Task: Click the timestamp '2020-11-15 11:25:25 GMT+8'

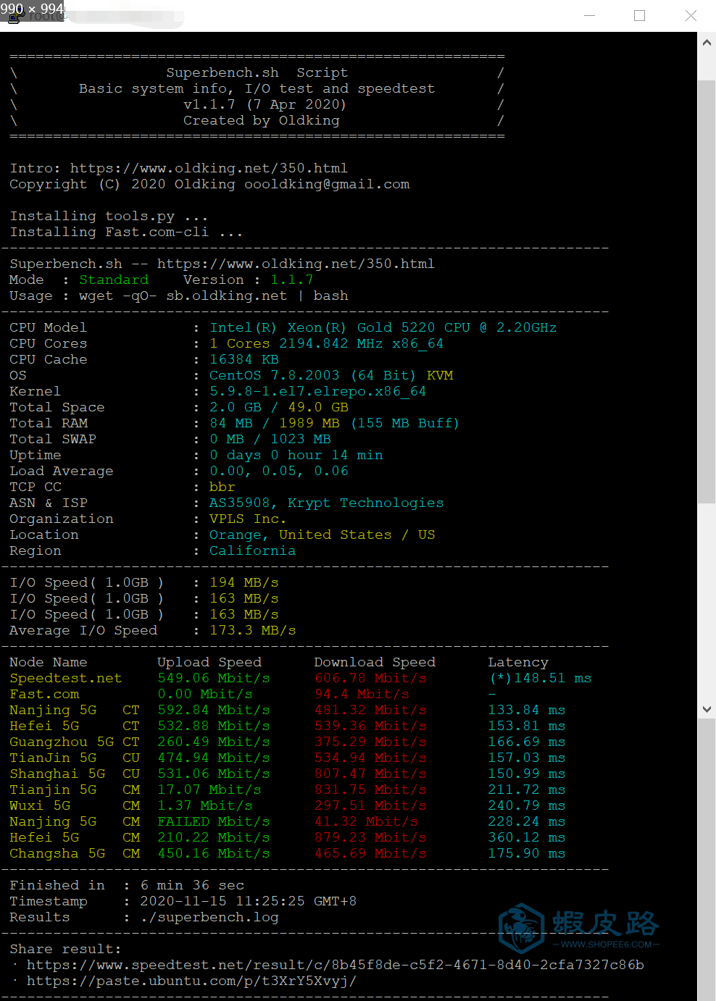Action: 249,901
